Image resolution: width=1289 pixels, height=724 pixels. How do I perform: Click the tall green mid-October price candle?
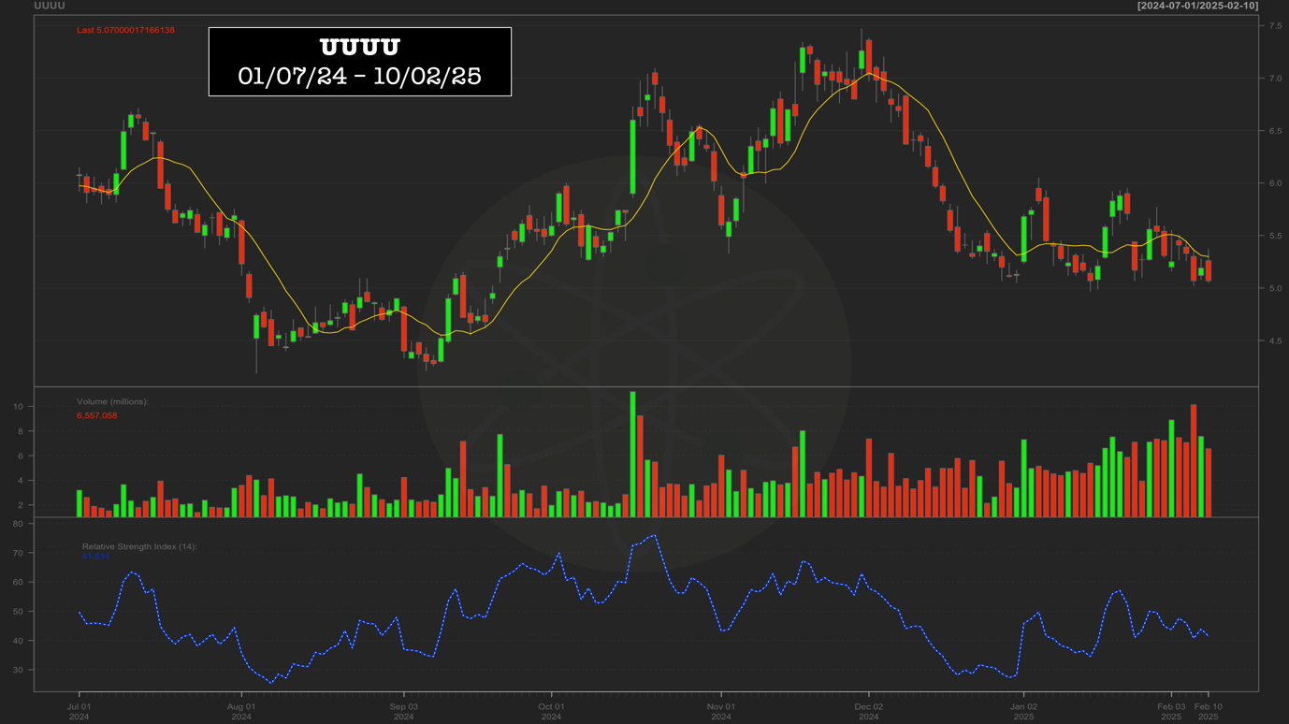click(x=632, y=156)
